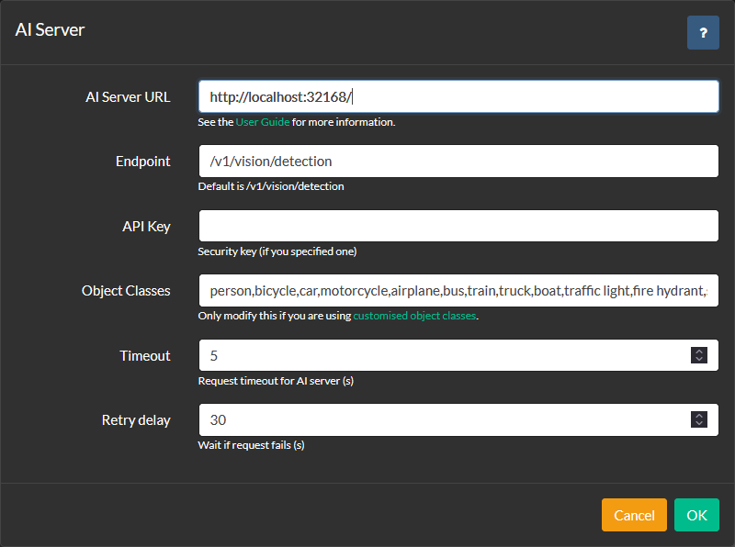Increment Retry delay using up arrow
Viewport: 735px width, 547px height.
click(x=699, y=416)
